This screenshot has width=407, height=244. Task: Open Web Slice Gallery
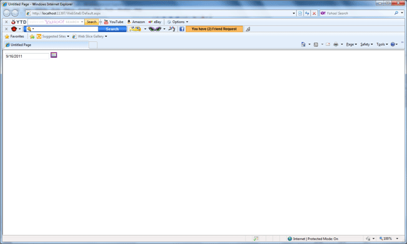(90, 36)
